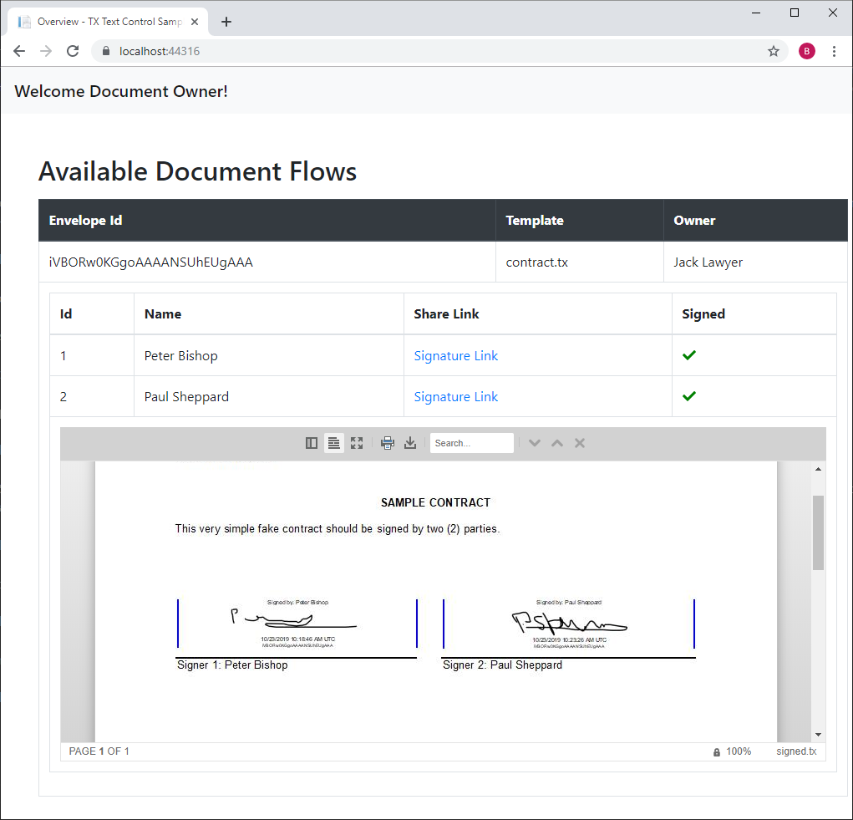Click the document viewer vertical scrollbar thumb
The height and width of the screenshot is (820, 853).
[x=818, y=532]
